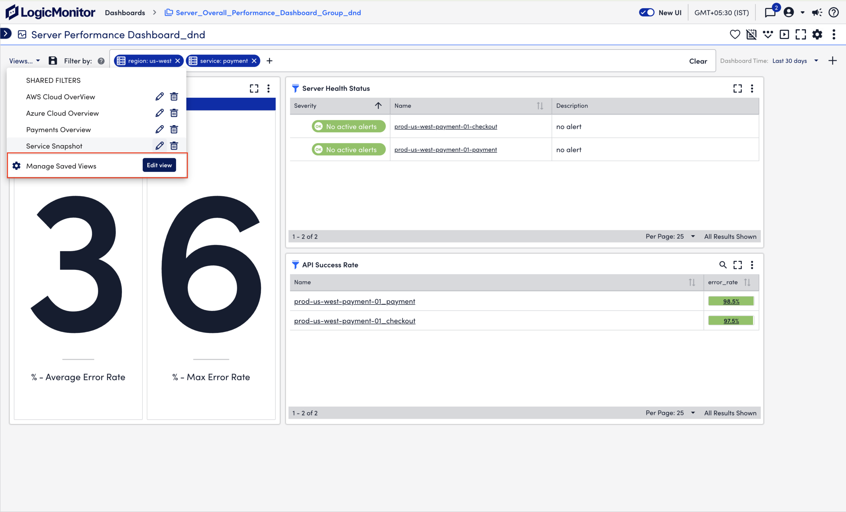
Task: Open API Success Rate options menu
Action: 752,265
